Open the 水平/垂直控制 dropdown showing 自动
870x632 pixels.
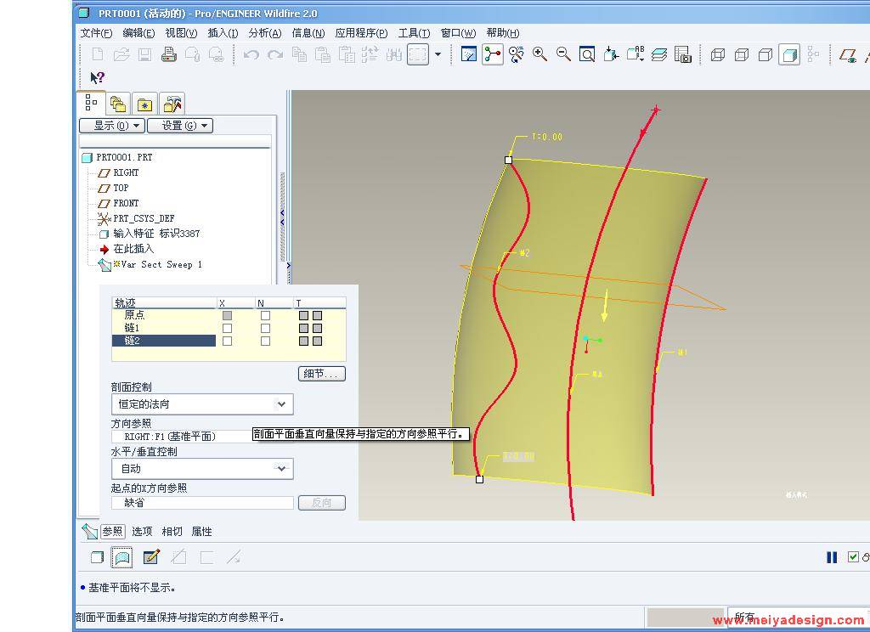202,469
